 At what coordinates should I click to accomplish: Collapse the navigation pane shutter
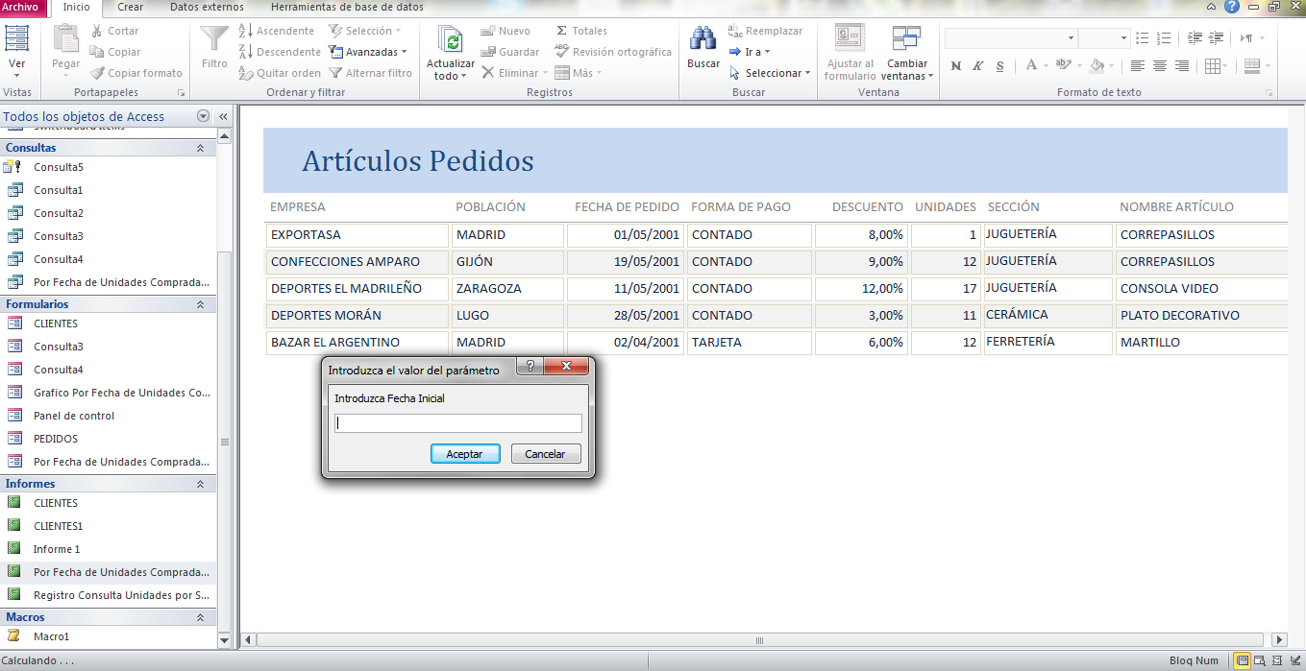pyautogui.click(x=223, y=116)
